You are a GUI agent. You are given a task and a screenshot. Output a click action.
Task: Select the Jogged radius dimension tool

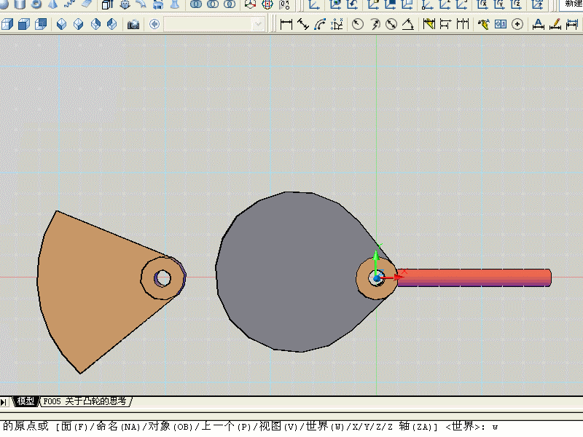coord(375,24)
